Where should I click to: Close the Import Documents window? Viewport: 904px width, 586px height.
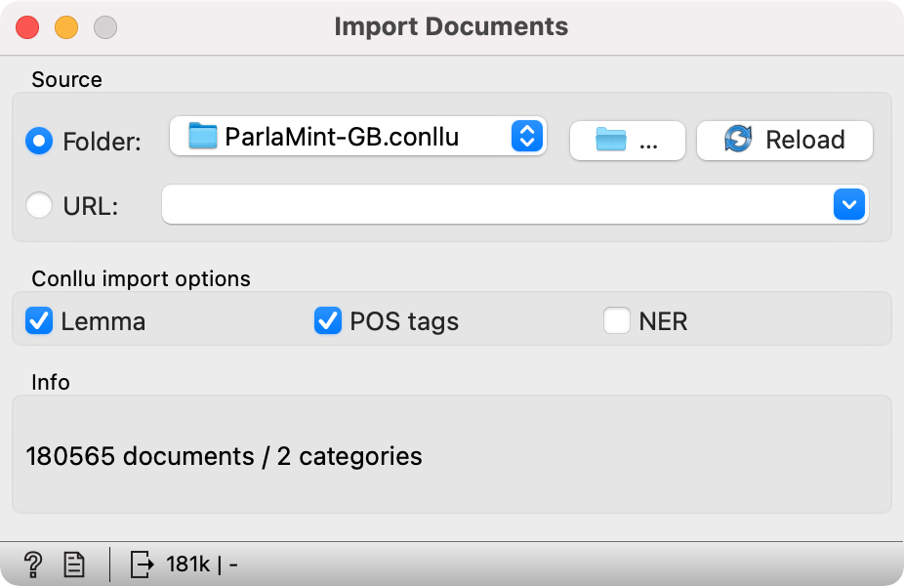point(28,27)
